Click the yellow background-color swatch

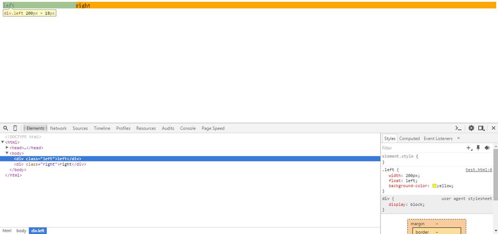tap(434, 186)
